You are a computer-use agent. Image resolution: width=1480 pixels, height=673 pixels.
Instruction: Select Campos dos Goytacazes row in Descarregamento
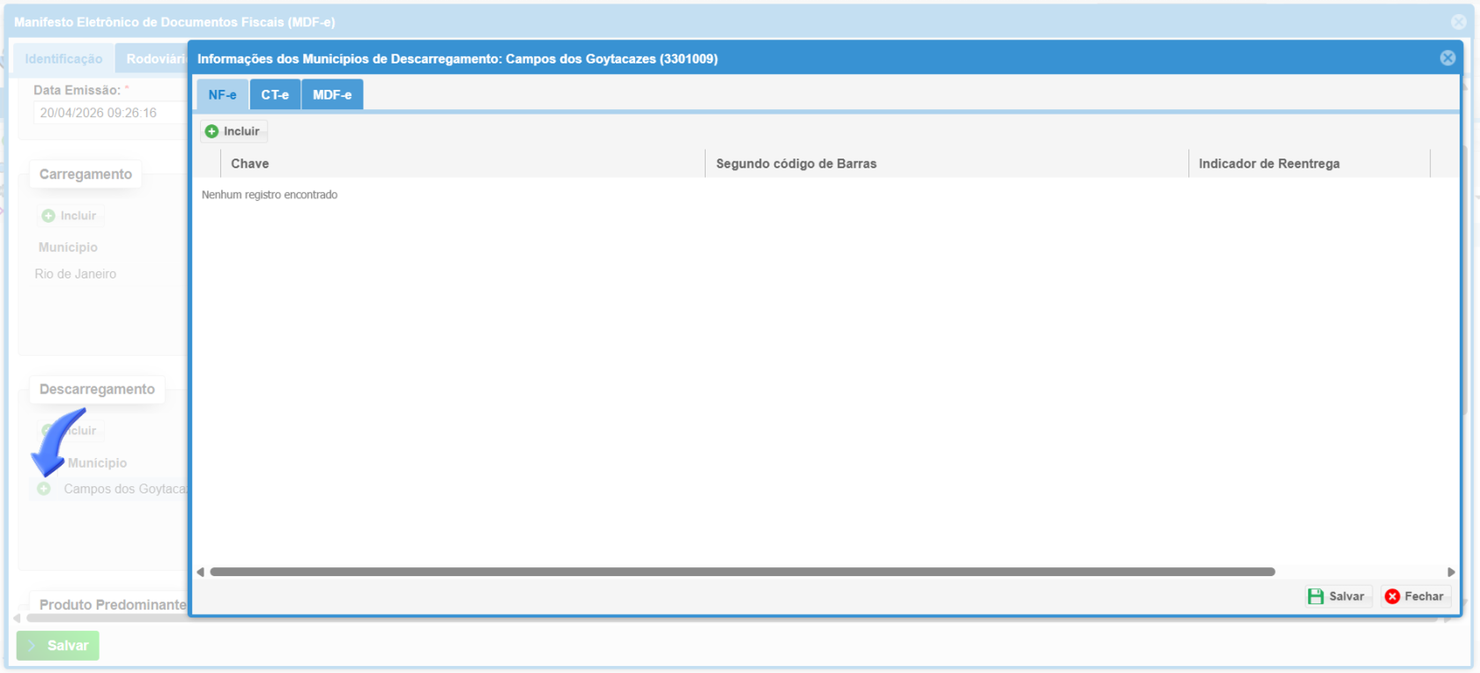109,489
